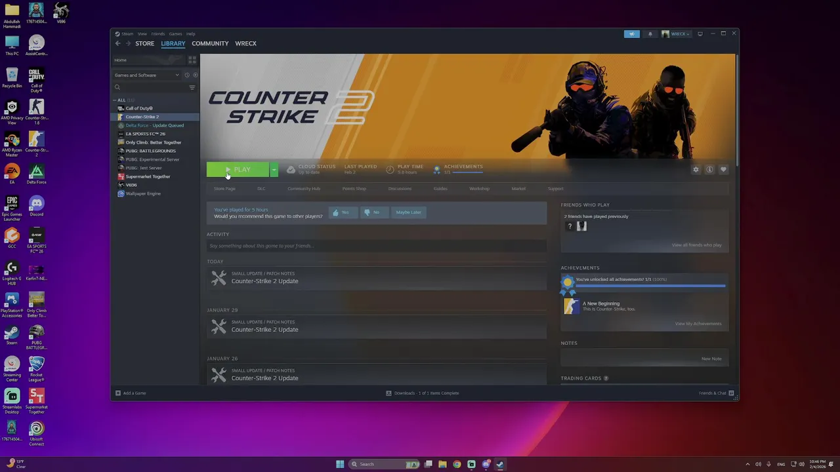Click the cloud status icon
The width and height of the screenshot is (840, 472).
tap(291, 169)
